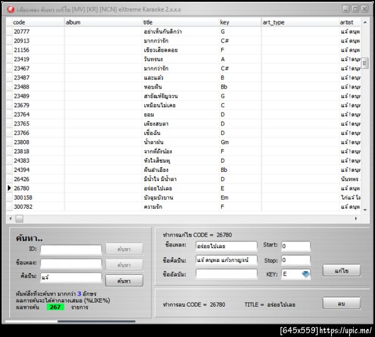Click the ลบ delete button

pyautogui.click(x=341, y=303)
